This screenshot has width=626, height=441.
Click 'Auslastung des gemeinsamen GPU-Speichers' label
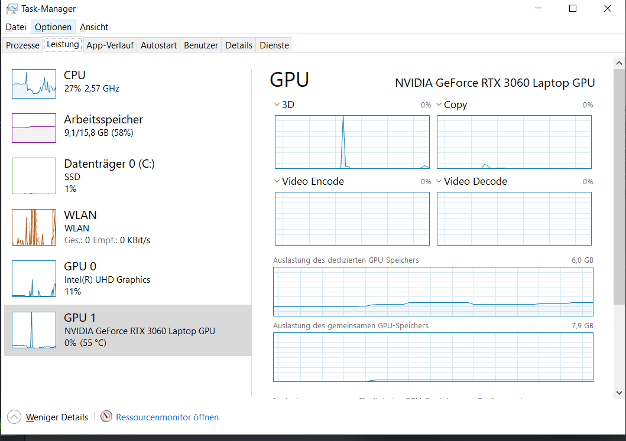[351, 326]
